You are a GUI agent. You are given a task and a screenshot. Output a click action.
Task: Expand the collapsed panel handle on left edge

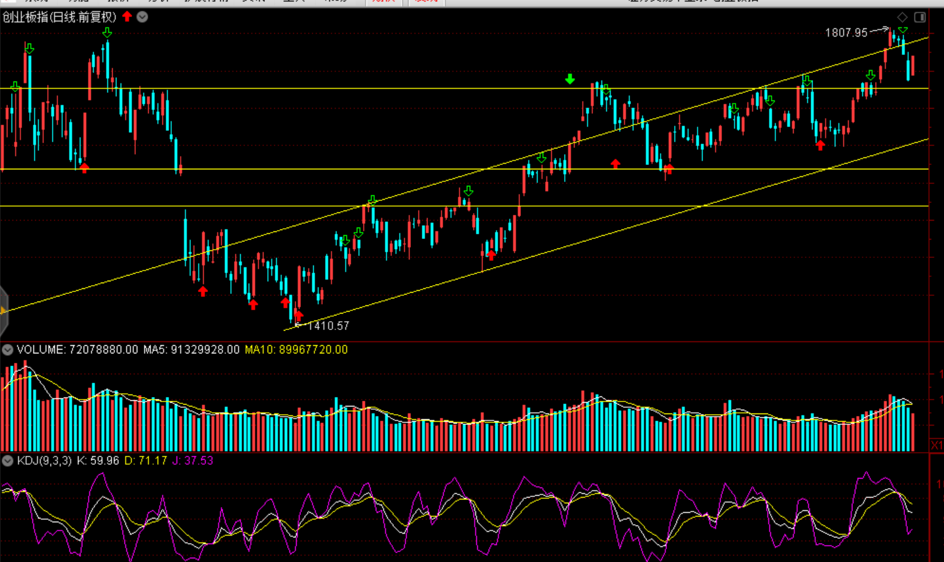click(3, 310)
